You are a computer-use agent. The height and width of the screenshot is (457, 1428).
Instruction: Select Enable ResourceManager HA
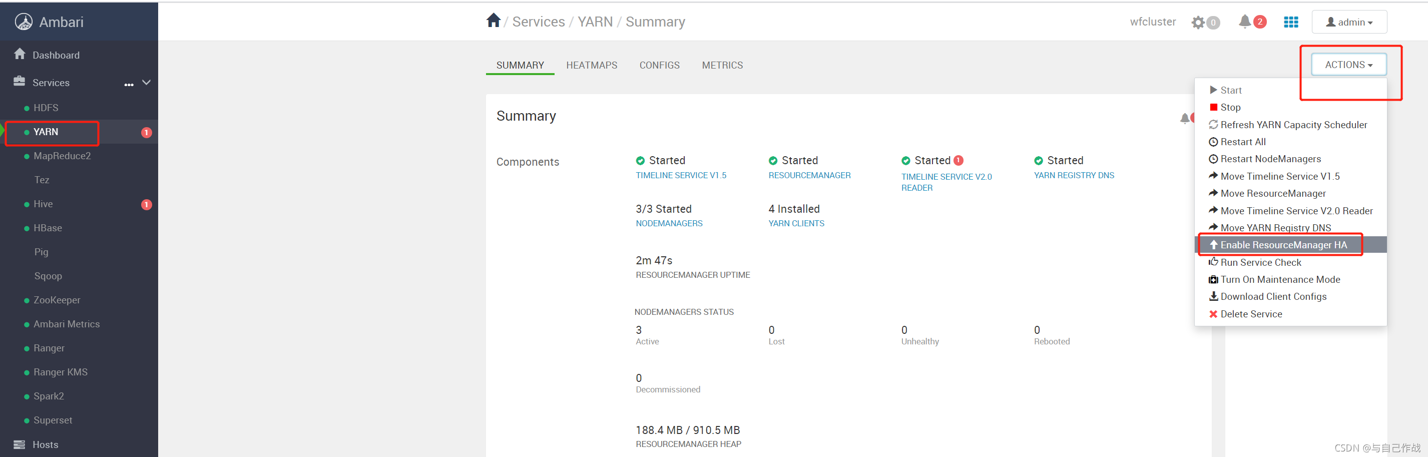(x=1290, y=245)
